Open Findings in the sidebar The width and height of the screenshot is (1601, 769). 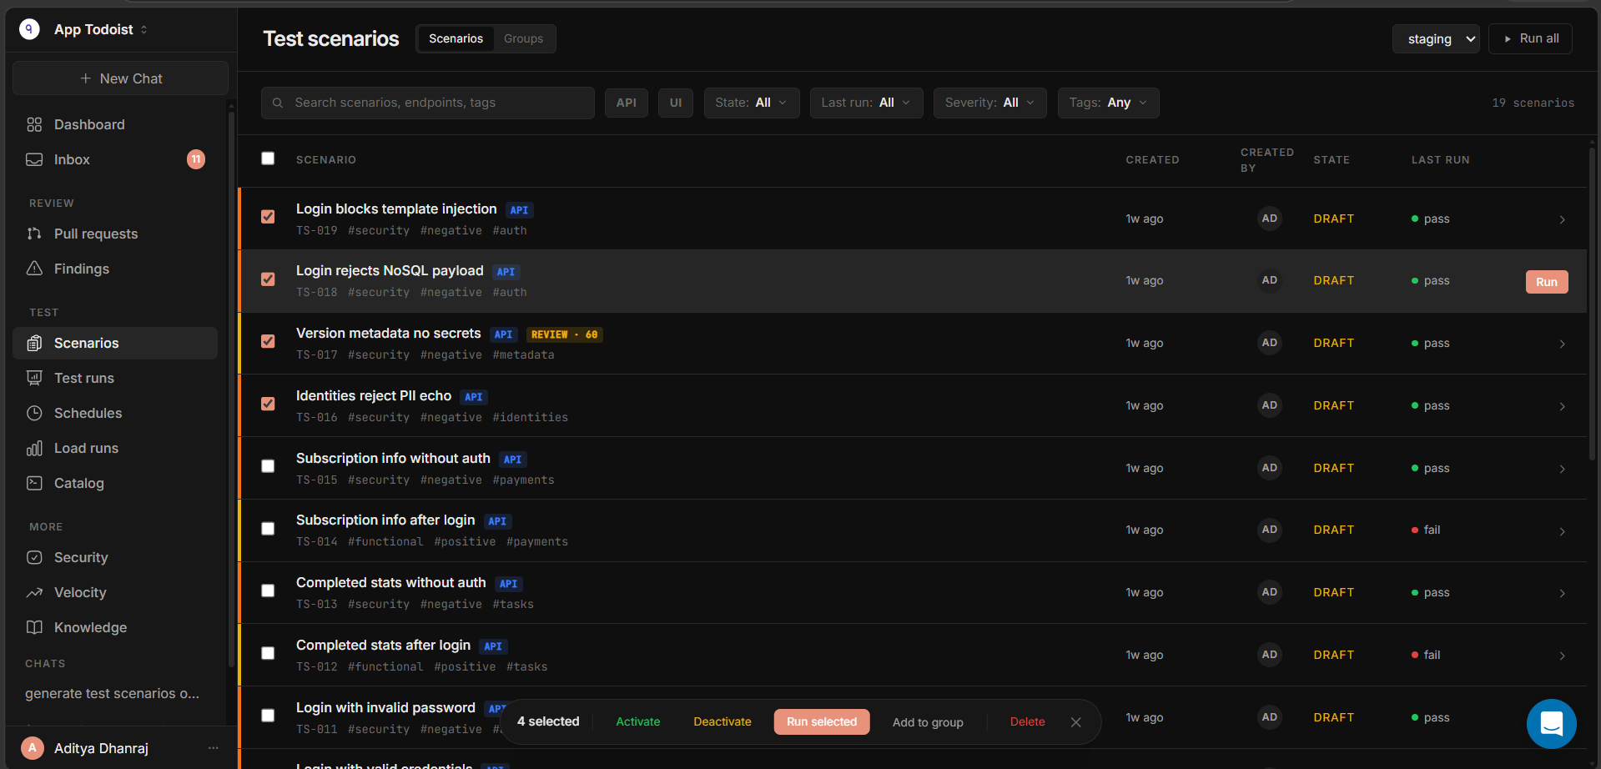pyautogui.click(x=115, y=269)
